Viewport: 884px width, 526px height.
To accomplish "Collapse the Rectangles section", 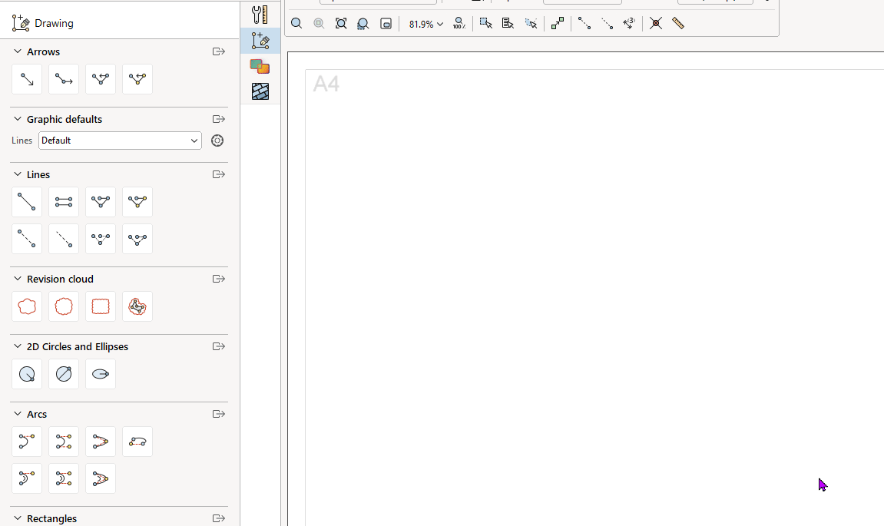I will click(x=18, y=518).
